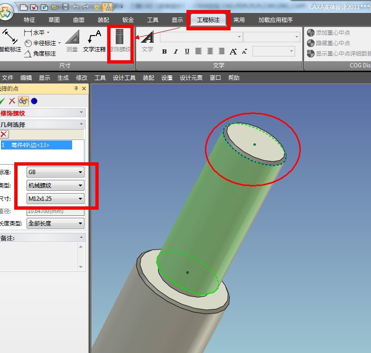Toggle underline text formatting

(x=187, y=51)
